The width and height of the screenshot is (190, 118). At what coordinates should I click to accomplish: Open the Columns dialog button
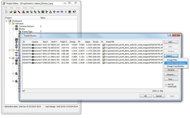[x=171, y=74]
